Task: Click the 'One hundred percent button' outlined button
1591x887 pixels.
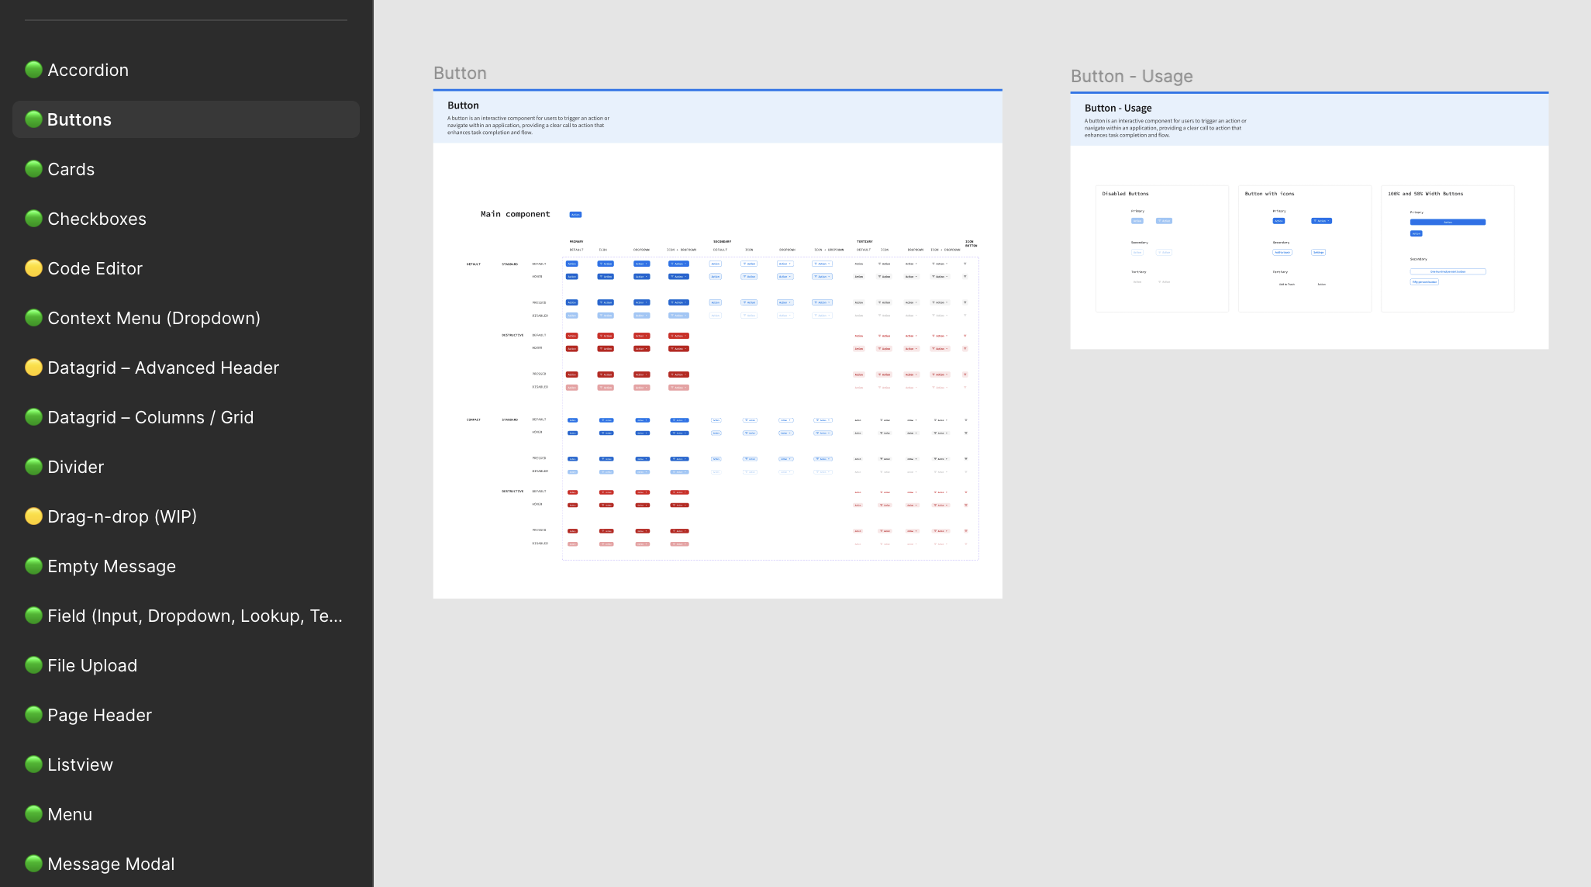Action: click(1448, 271)
